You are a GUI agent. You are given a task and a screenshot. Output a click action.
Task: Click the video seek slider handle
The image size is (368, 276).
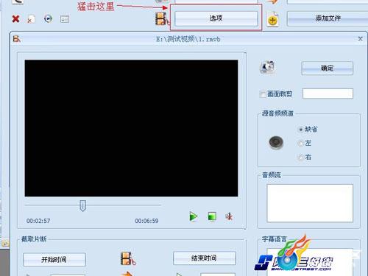(x=83, y=205)
